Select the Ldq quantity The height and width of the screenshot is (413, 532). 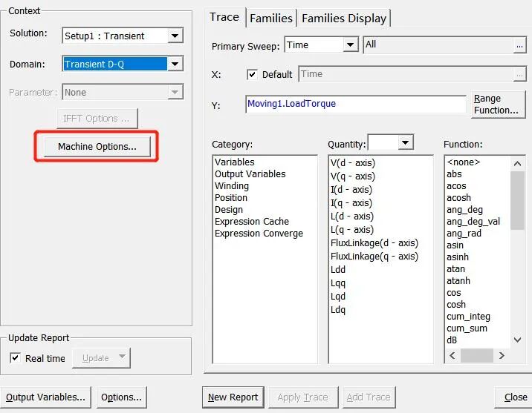point(338,310)
